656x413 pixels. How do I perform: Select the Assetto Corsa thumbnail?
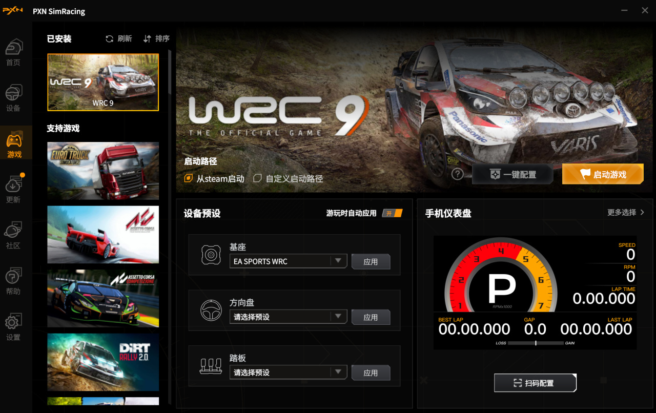(x=103, y=235)
